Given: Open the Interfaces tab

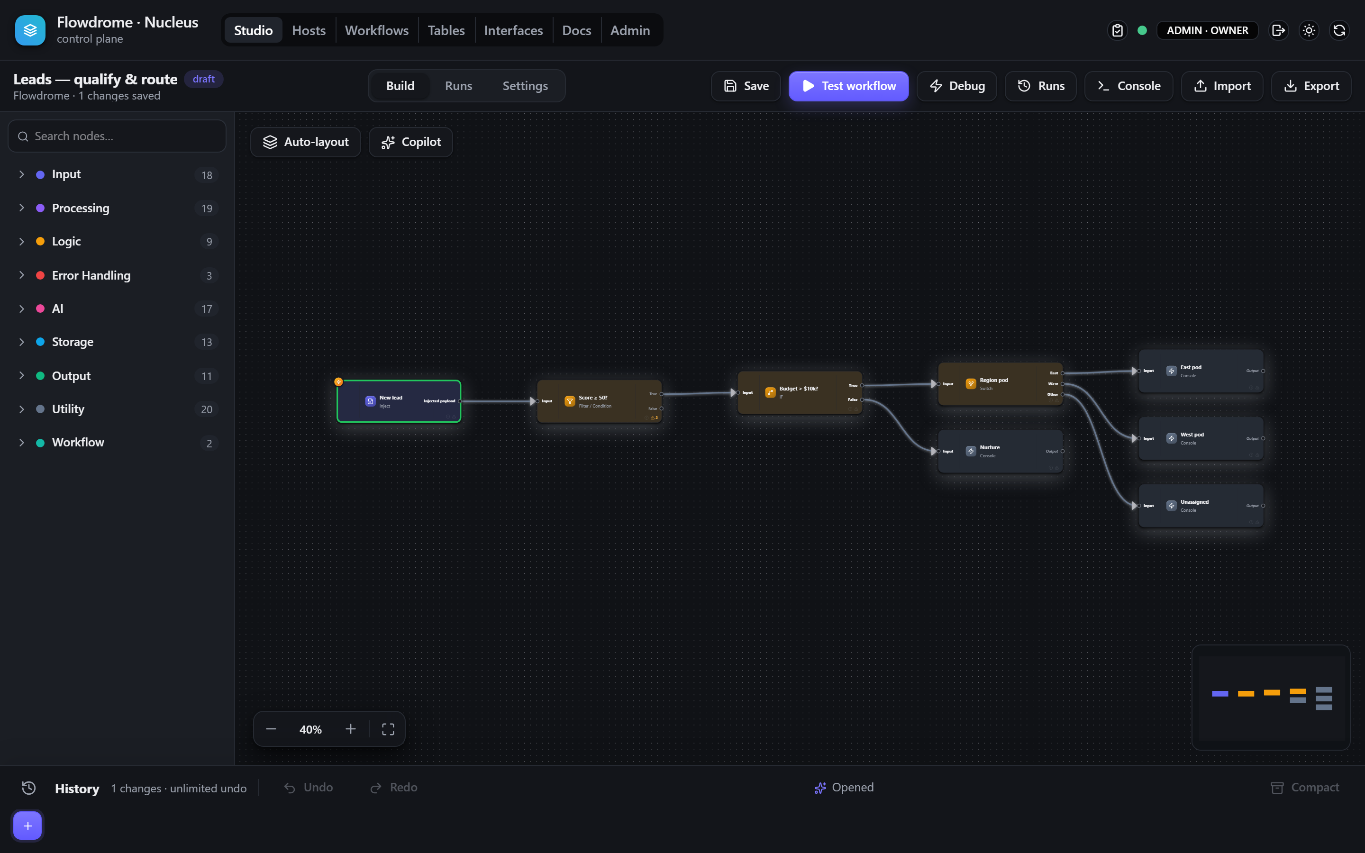Looking at the screenshot, I should coord(513,30).
